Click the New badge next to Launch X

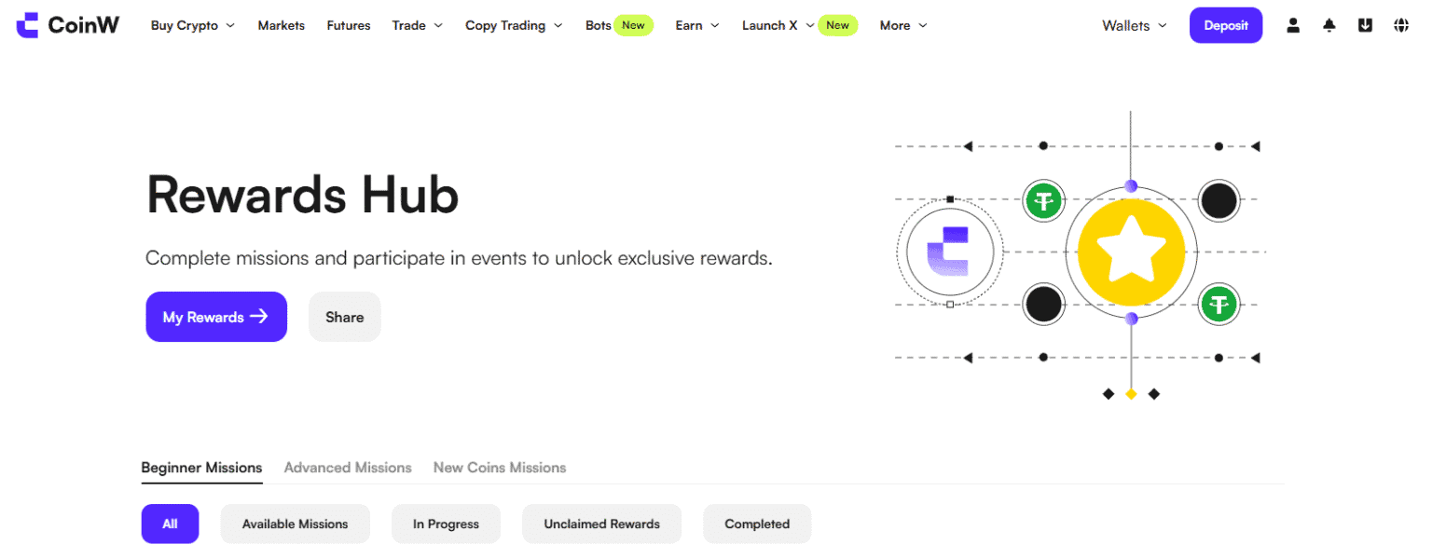coord(837,25)
